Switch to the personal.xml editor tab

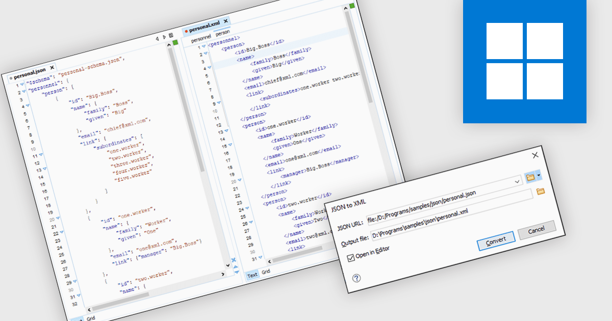click(204, 24)
